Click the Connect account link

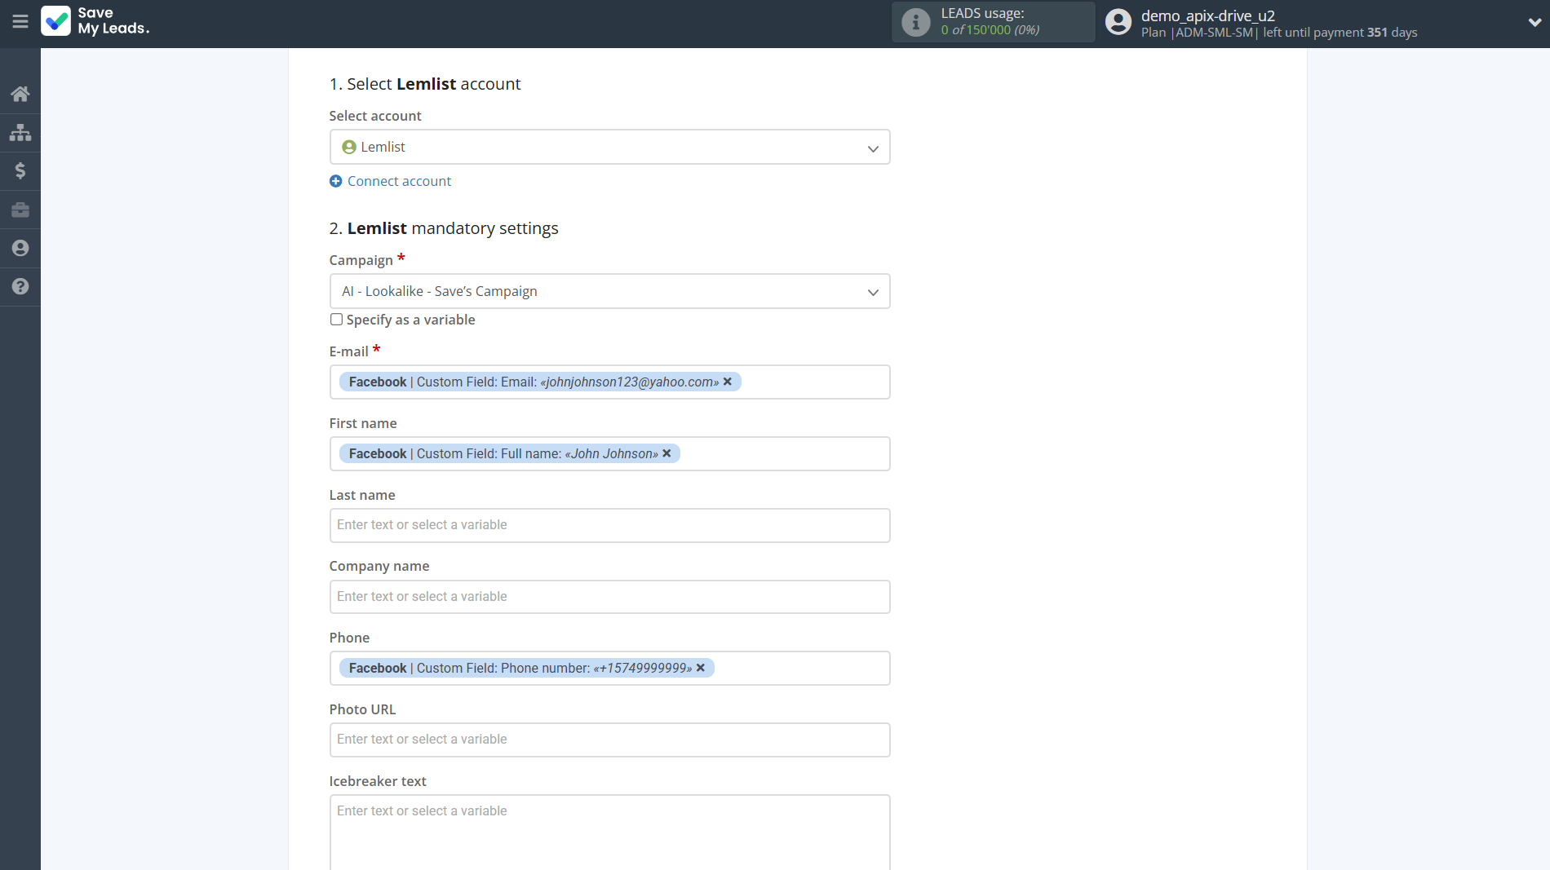[398, 181]
